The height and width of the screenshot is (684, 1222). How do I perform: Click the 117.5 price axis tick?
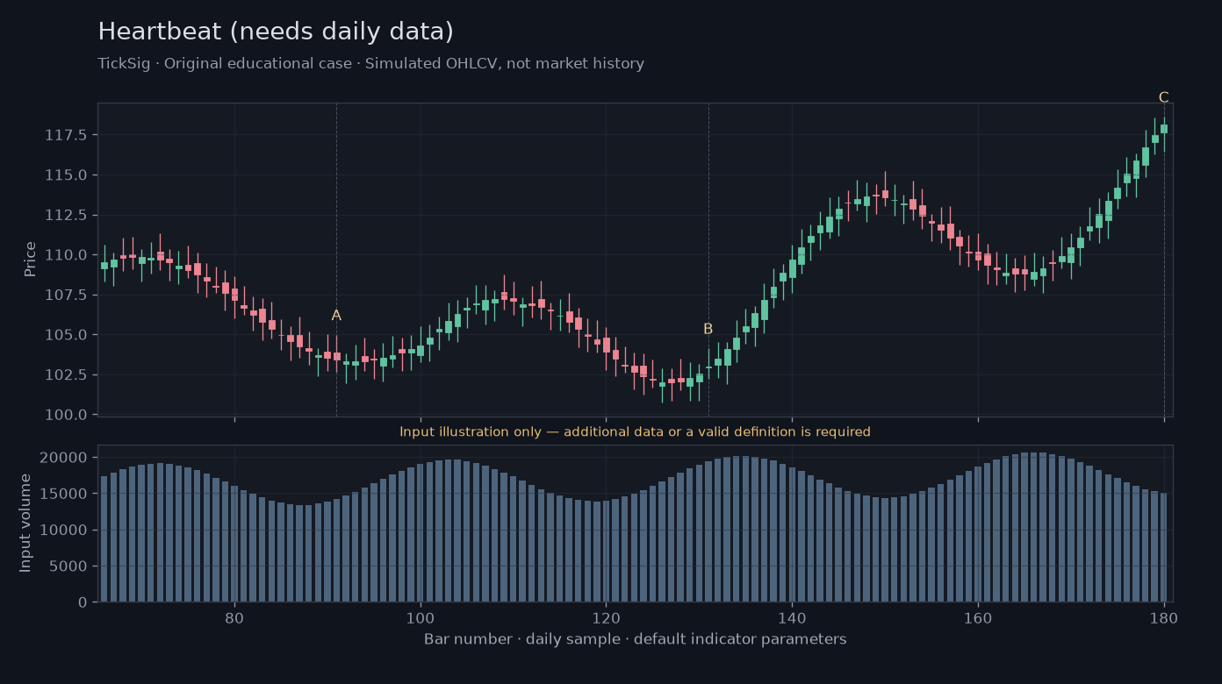coord(66,135)
